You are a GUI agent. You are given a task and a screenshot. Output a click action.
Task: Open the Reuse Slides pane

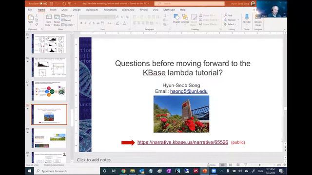[x=57, y=20]
